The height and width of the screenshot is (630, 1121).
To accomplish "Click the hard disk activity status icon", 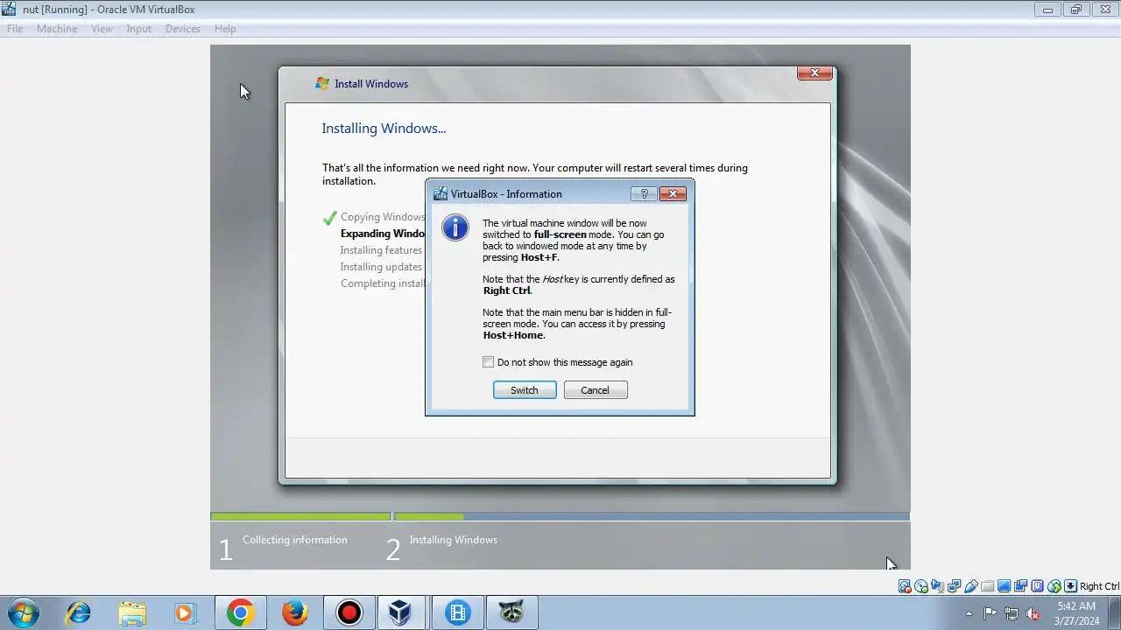I will (905, 586).
